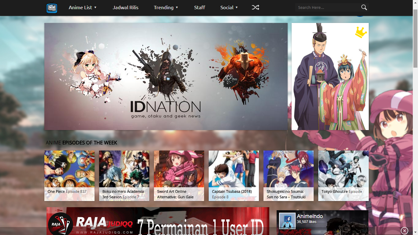Expand the Social dropdown menu
Screen dimensions: 418x235
coord(229,7)
